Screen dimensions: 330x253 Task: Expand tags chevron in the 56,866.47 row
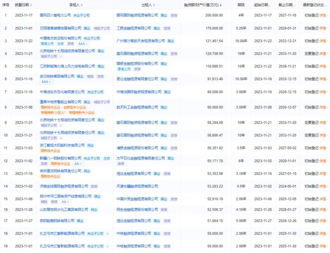(x=61, y=138)
